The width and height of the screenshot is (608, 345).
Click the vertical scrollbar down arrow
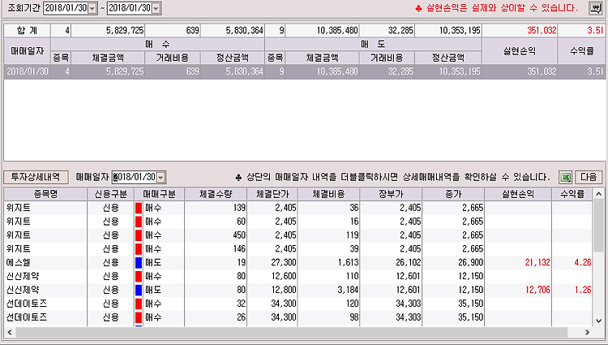pos(599,321)
